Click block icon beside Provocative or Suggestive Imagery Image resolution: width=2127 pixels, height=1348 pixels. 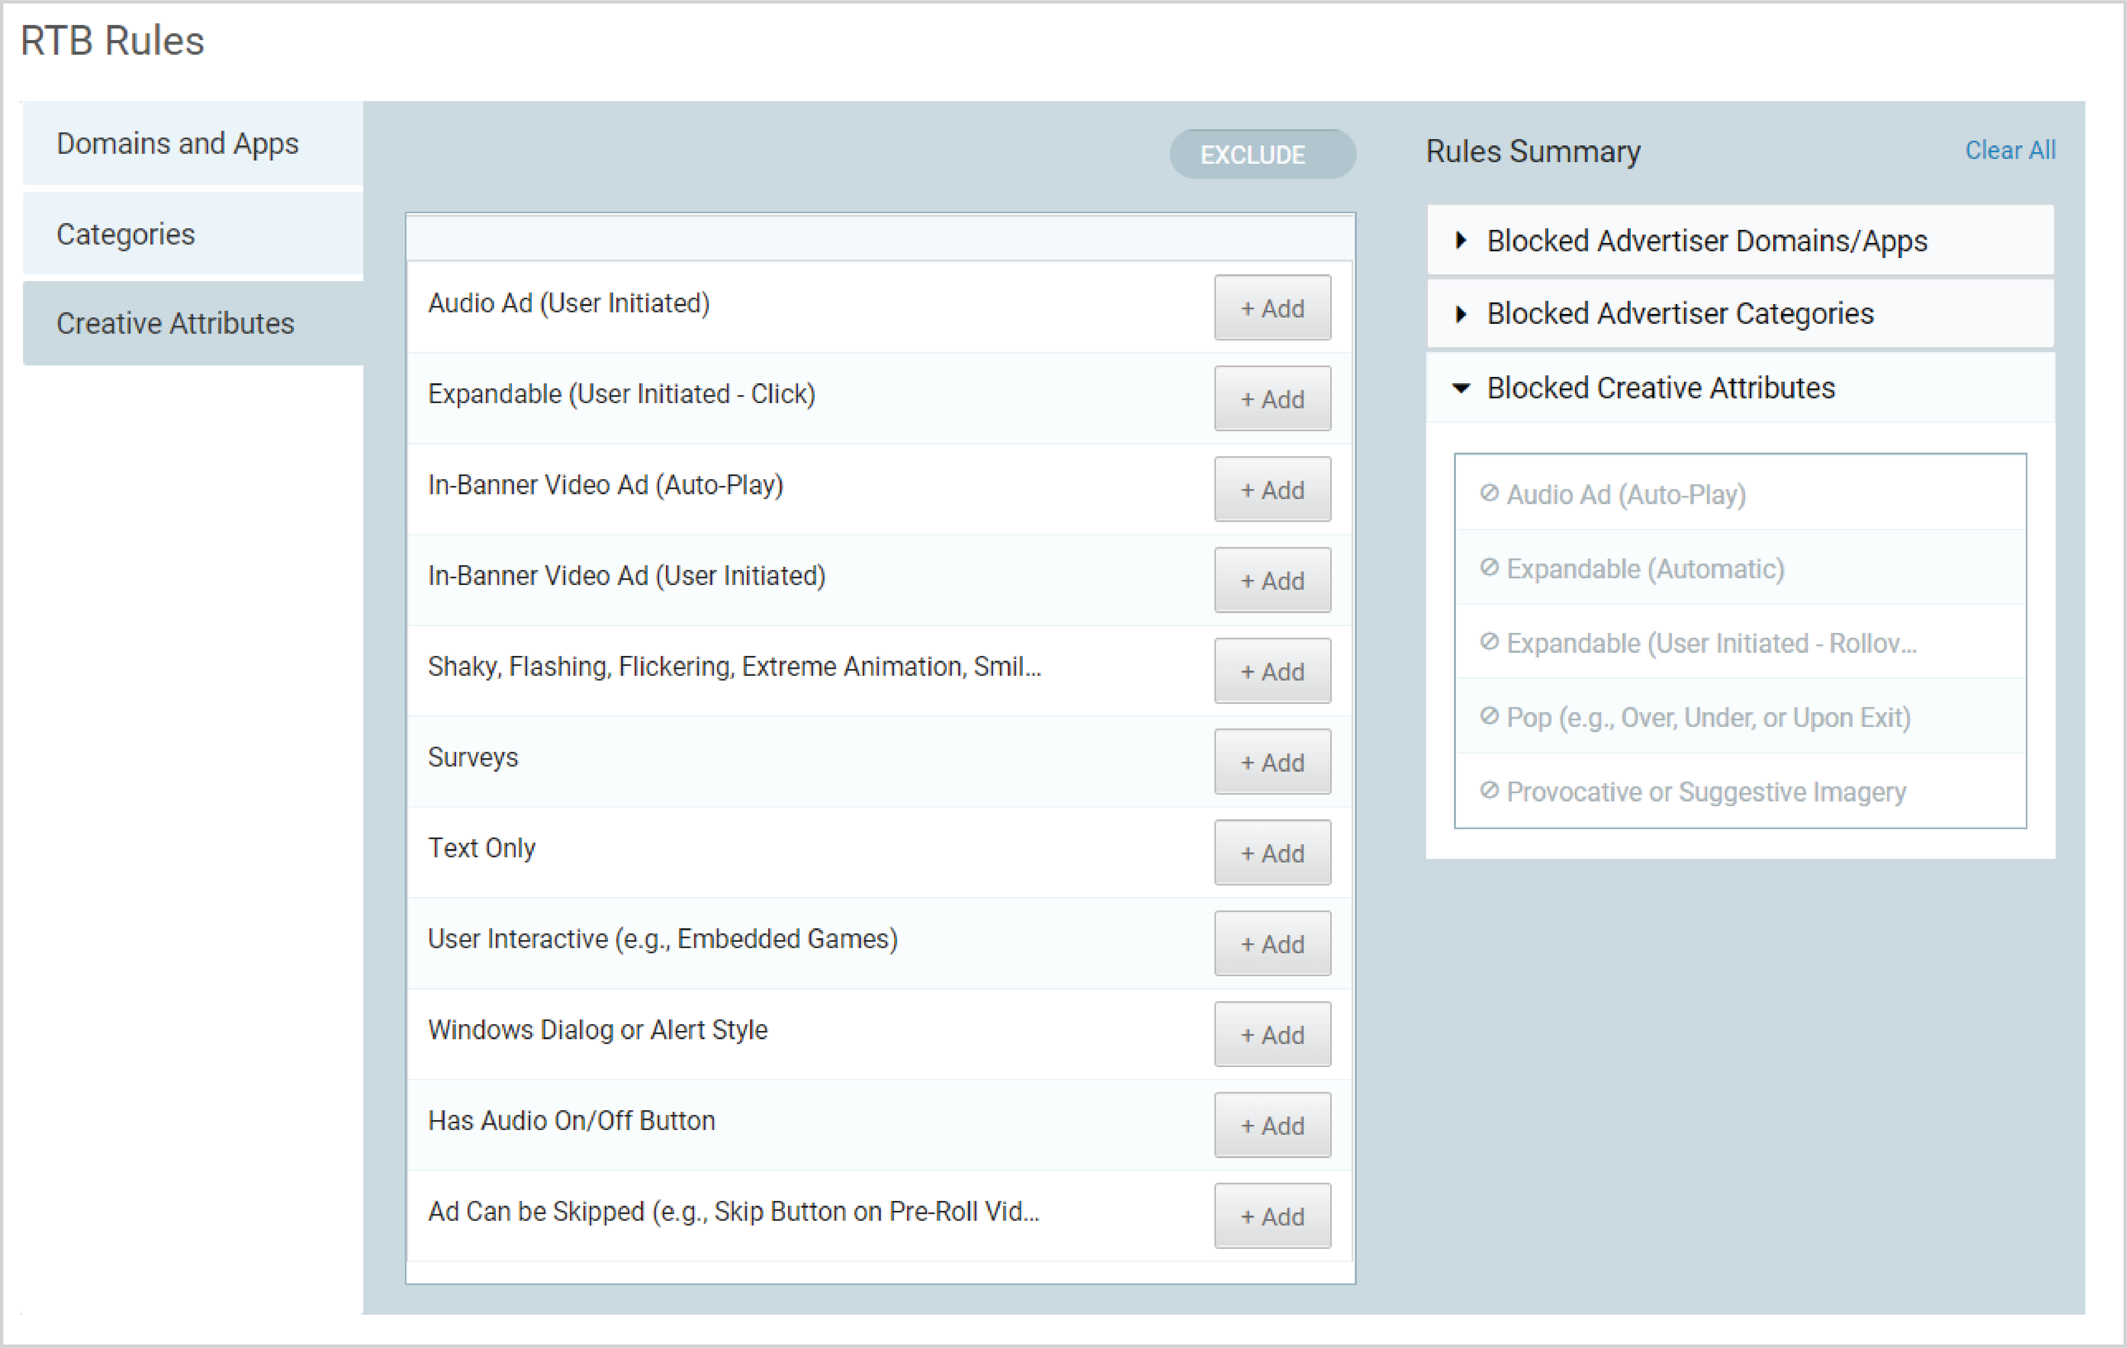tap(1489, 789)
